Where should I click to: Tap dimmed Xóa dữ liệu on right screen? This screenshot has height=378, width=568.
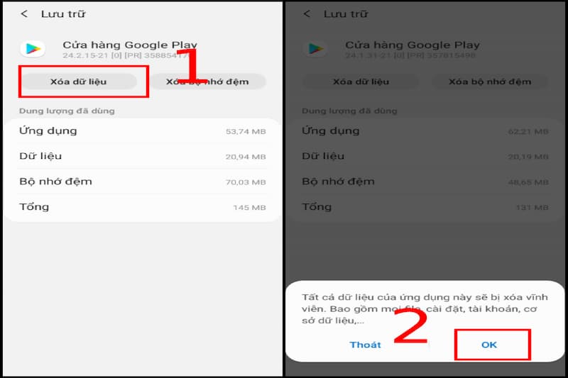[361, 82]
